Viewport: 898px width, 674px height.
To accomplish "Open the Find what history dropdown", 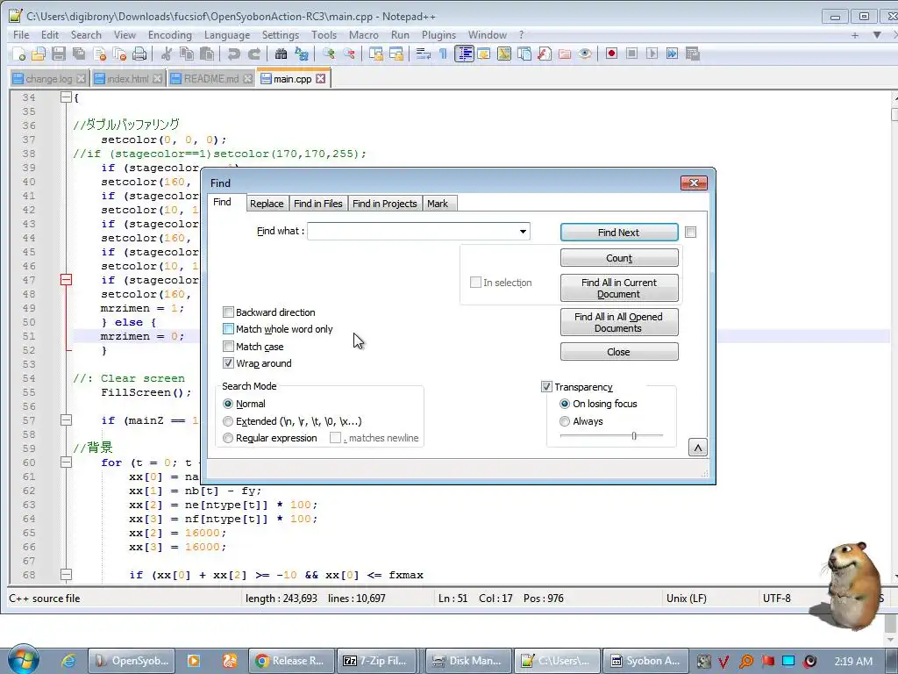I will click(x=523, y=232).
